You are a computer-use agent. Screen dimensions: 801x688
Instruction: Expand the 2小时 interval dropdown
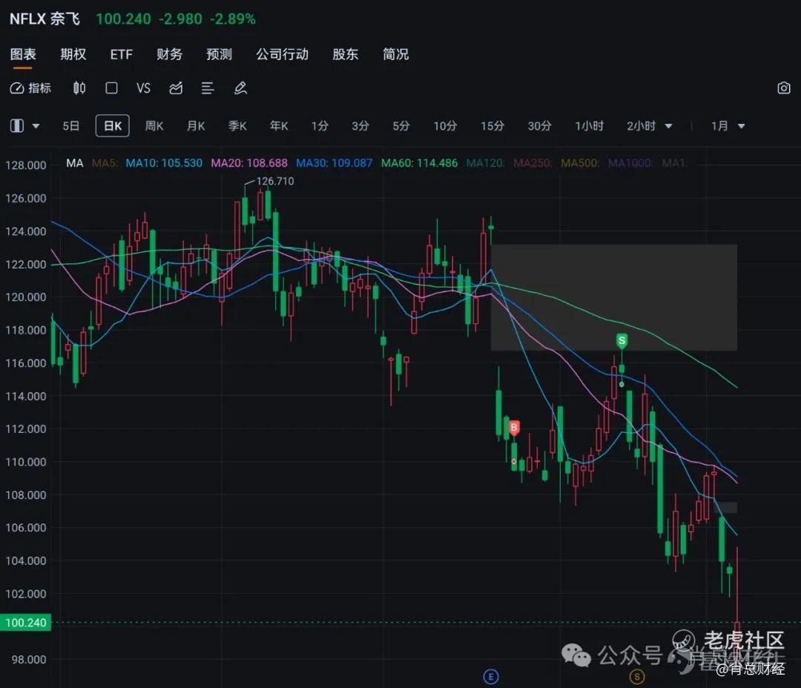tap(667, 125)
